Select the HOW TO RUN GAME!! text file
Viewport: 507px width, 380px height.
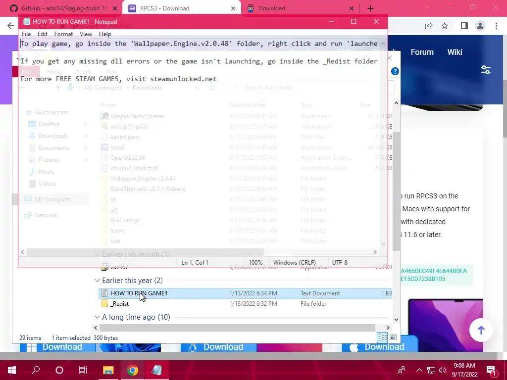tap(245, 293)
